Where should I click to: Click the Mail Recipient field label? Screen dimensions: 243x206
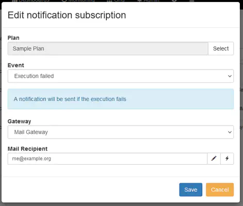point(27,149)
